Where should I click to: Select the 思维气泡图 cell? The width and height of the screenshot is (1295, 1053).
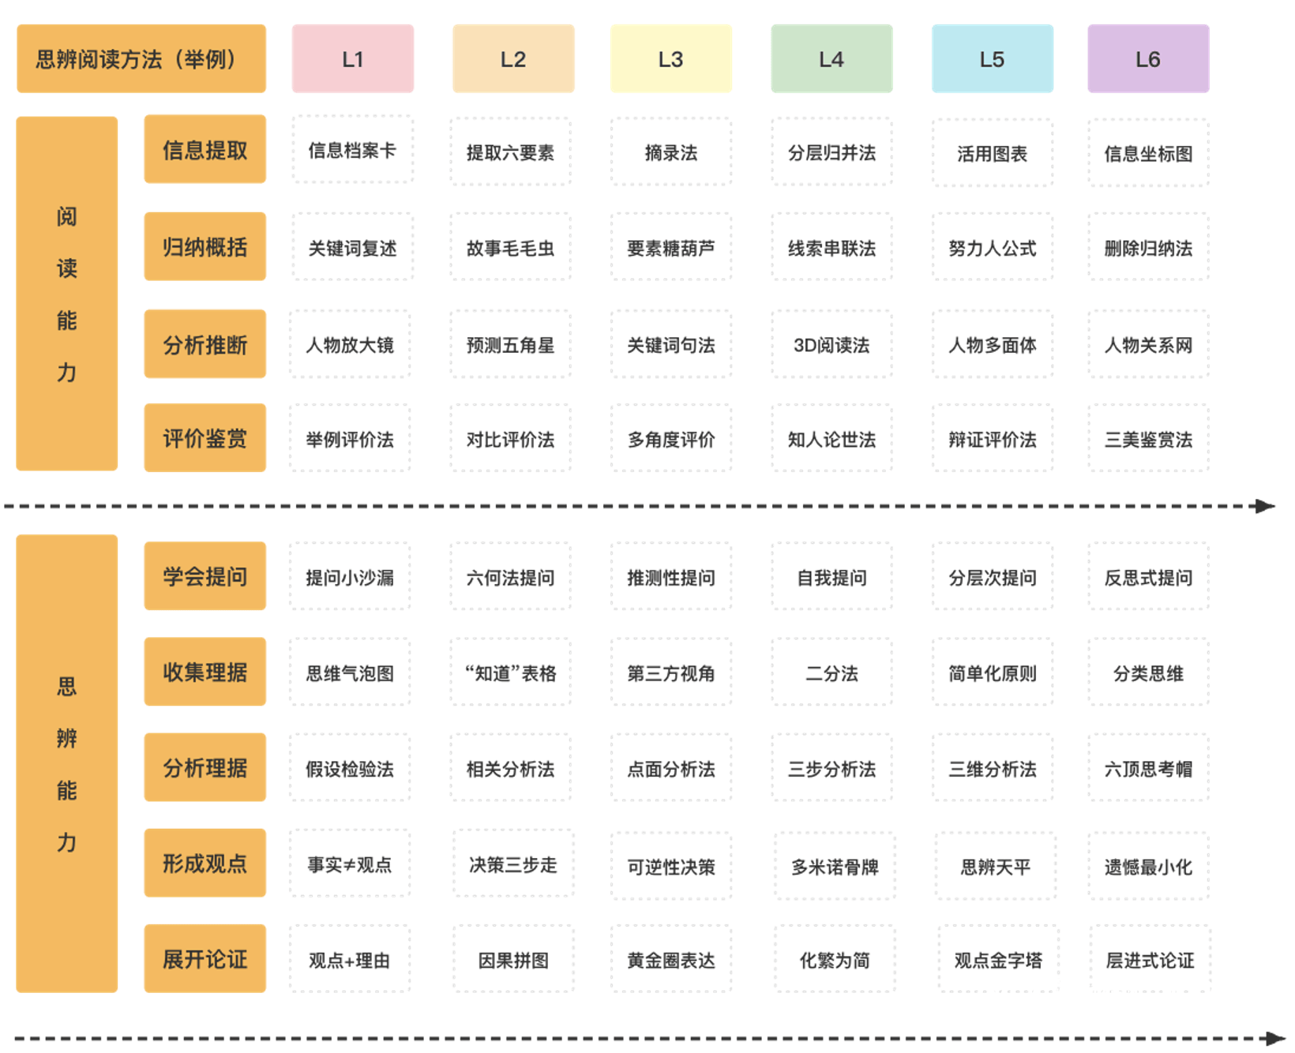pos(350,673)
